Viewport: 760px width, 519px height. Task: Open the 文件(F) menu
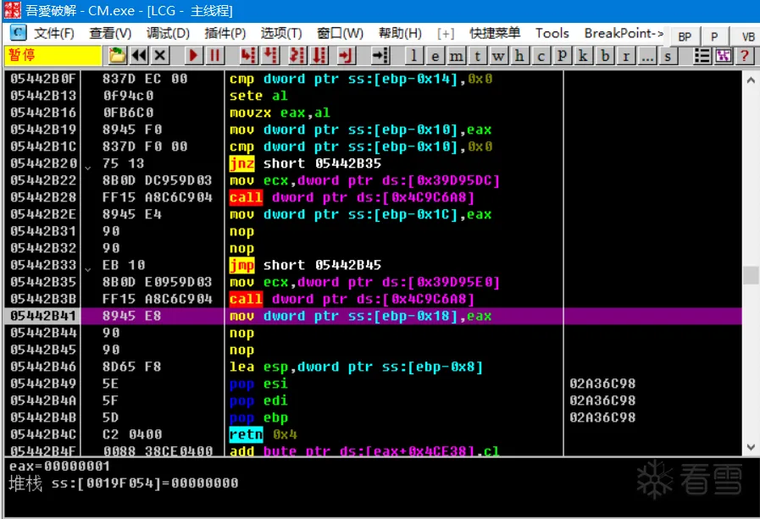click(54, 33)
